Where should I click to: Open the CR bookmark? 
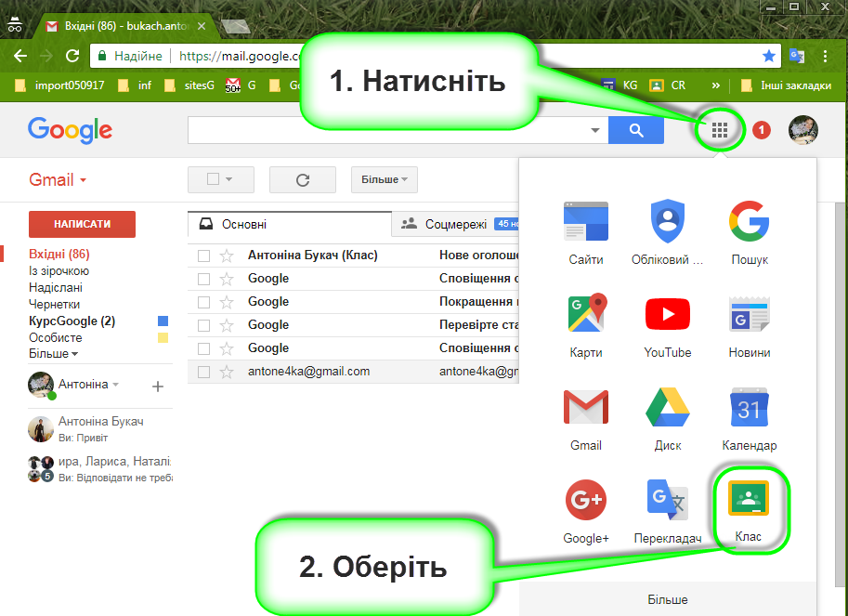[668, 85]
